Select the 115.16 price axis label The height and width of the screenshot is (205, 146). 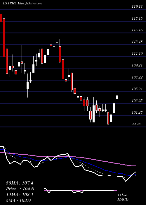coord(137,30)
